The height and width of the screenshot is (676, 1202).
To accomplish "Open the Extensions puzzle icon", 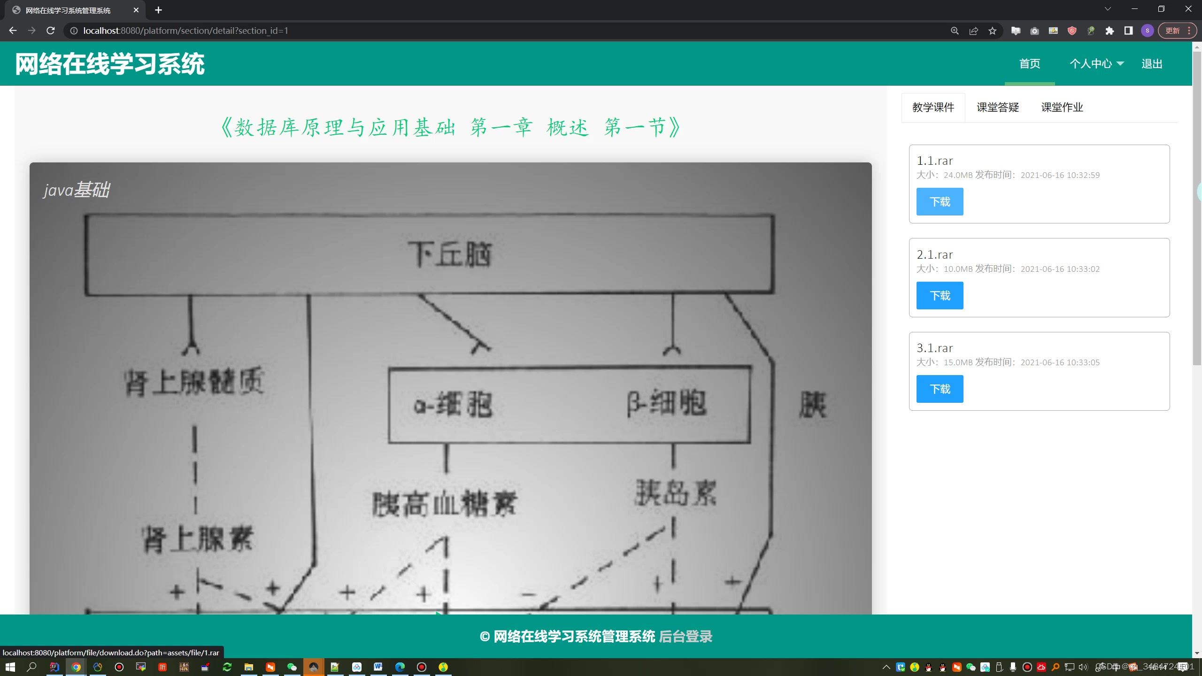I will tap(1110, 31).
